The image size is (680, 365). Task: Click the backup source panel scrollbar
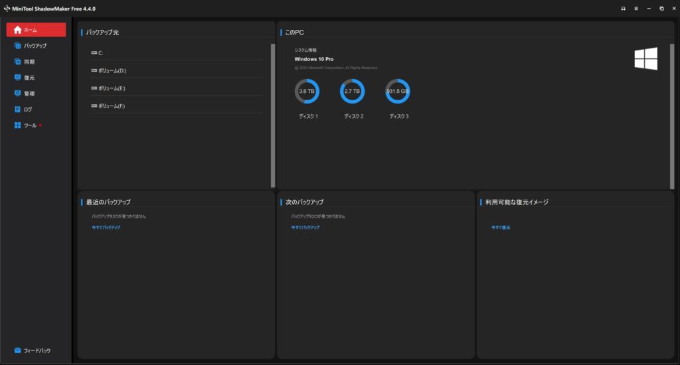click(272, 113)
